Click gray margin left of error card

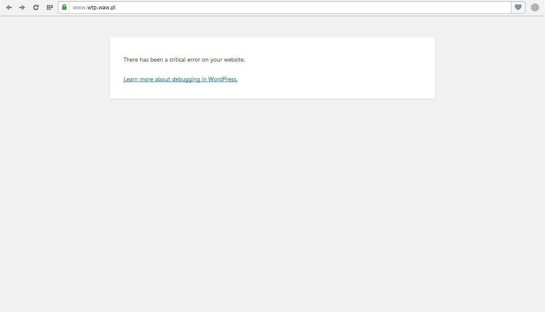pyautogui.click(x=55, y=68)
